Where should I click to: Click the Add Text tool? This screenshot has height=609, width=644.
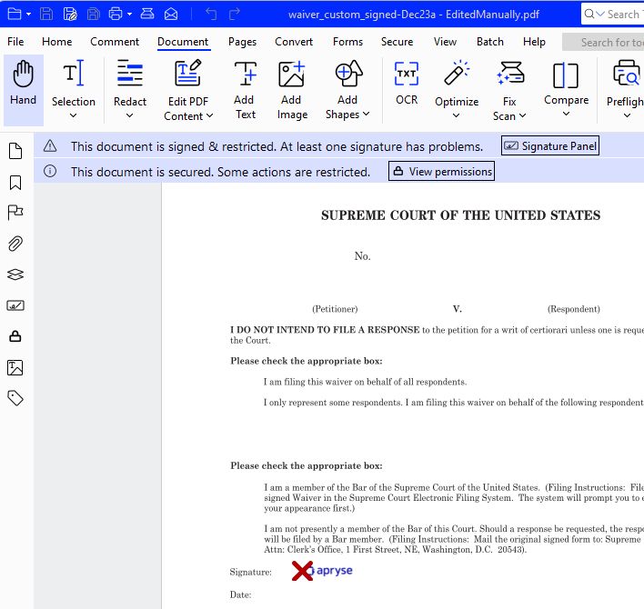click(x=246, y=89)
